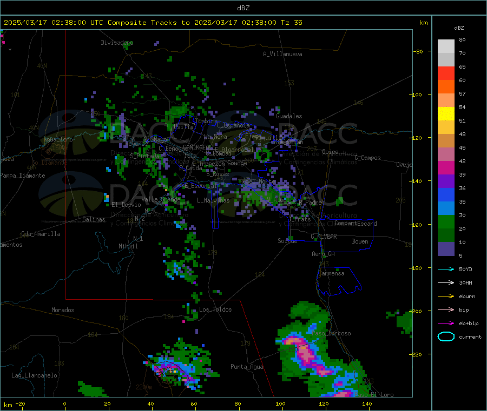Image resolution: width=487 pixels, height=411 pixels.
Task: Click the 'Guico' map label
Action: [330, 152]
